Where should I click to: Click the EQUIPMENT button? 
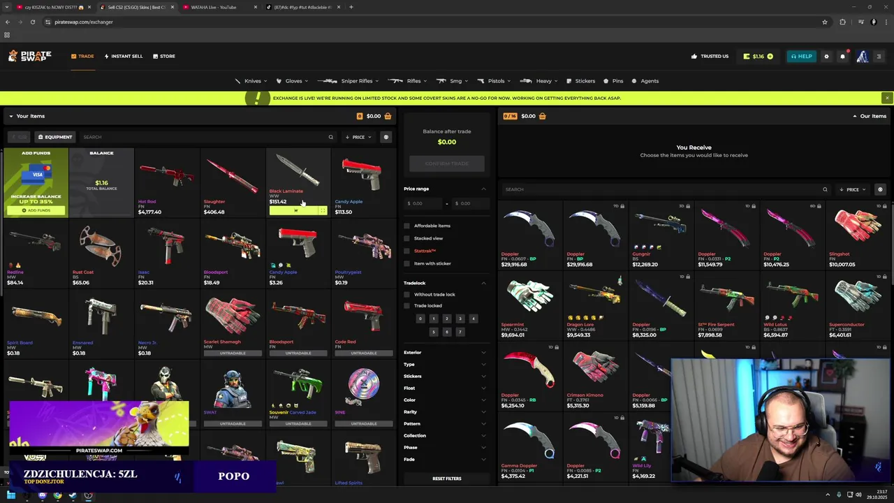point(54,137)
